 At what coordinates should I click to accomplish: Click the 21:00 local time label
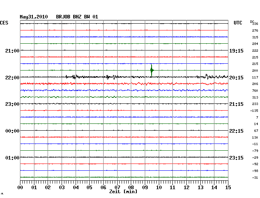(12, 51)
